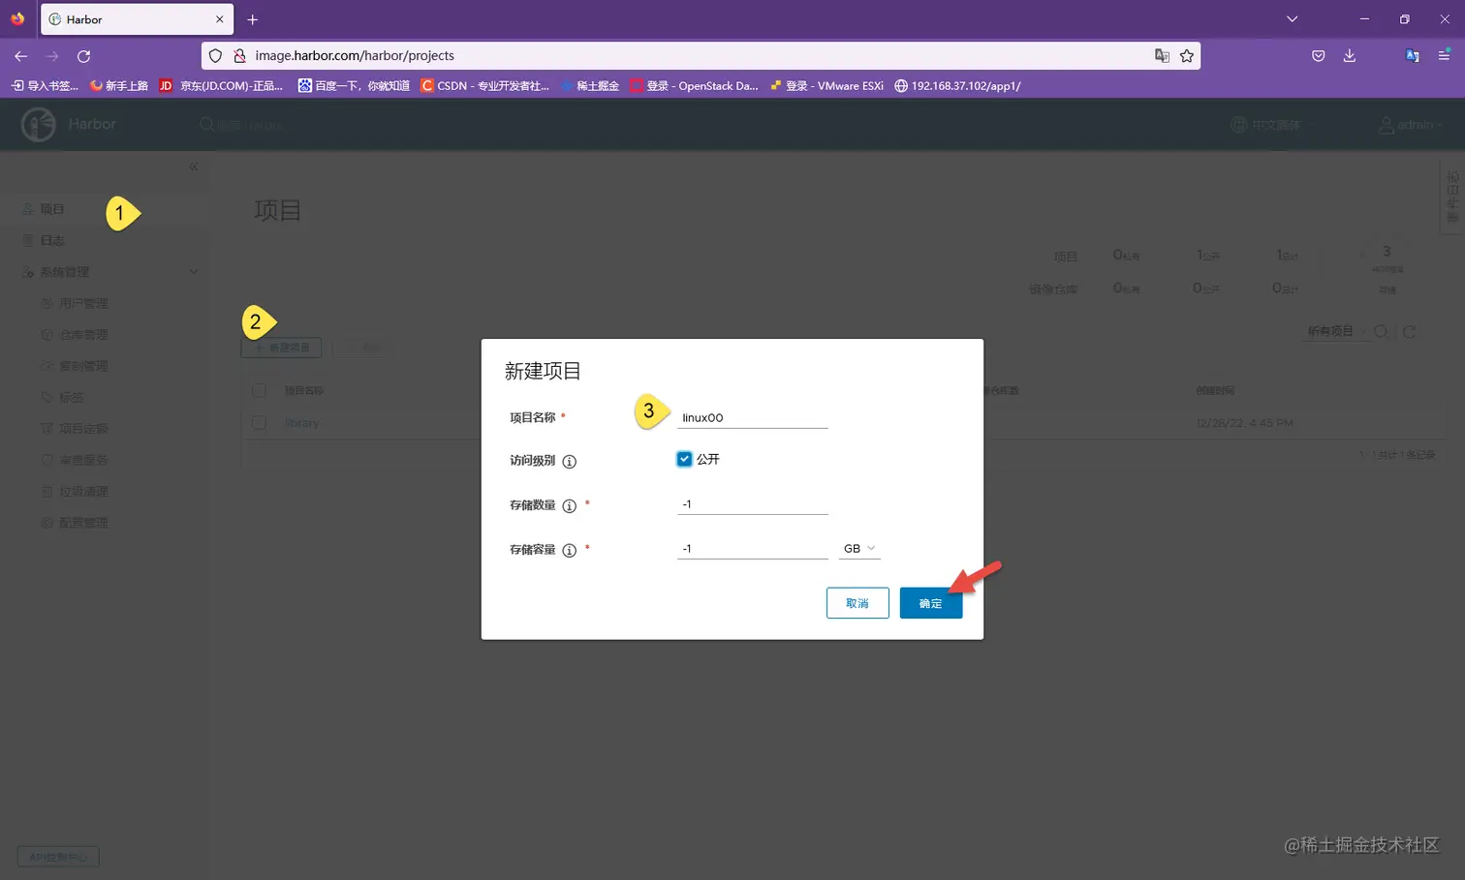Expand the 所有项目 filter dropdown

tap(1336, 331)
